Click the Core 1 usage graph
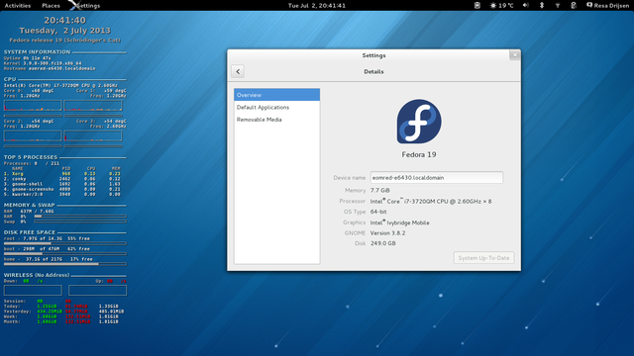Image resolution: width=634 pixels, height=356 pixels. tap(93, 106)
